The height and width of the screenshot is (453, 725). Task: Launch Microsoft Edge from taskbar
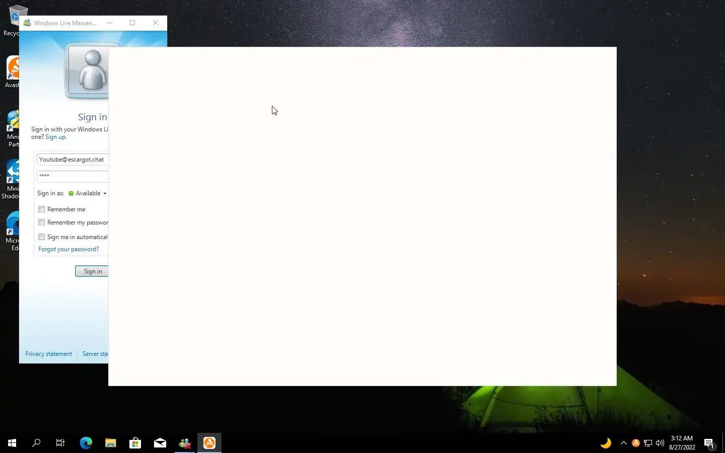[x=86, y=443]
